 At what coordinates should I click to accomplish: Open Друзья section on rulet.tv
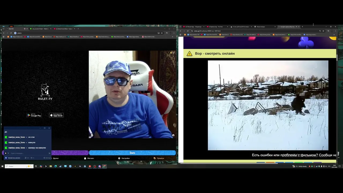(x=55, y=158)
